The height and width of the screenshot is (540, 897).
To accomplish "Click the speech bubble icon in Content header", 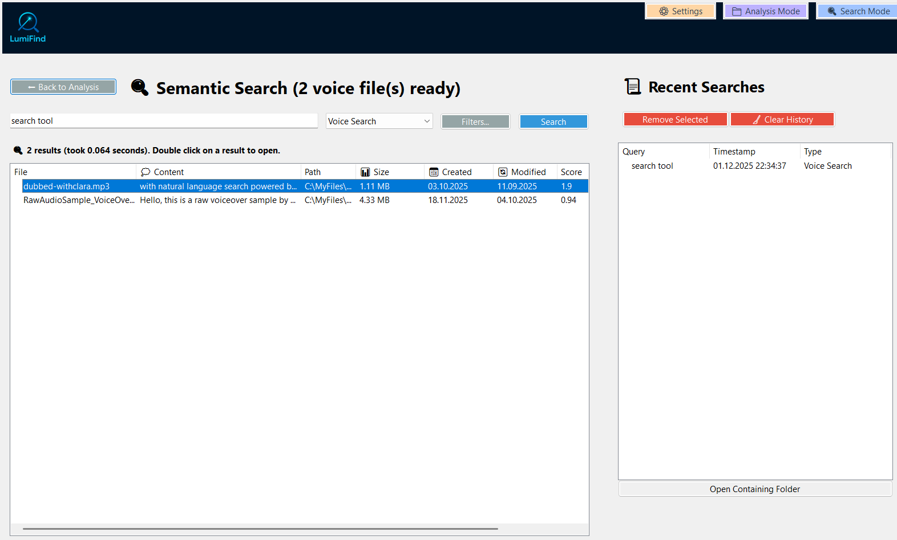I will pos(146,172).
